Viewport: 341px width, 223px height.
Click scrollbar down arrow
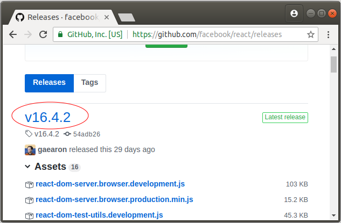tap(333, 215)
